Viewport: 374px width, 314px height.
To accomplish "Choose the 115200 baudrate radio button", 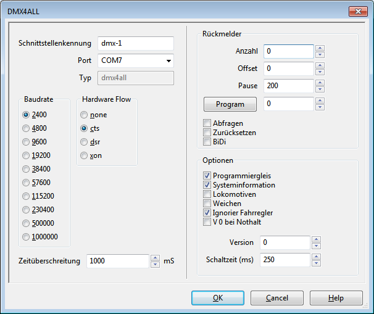I will (x=26, y=196).
